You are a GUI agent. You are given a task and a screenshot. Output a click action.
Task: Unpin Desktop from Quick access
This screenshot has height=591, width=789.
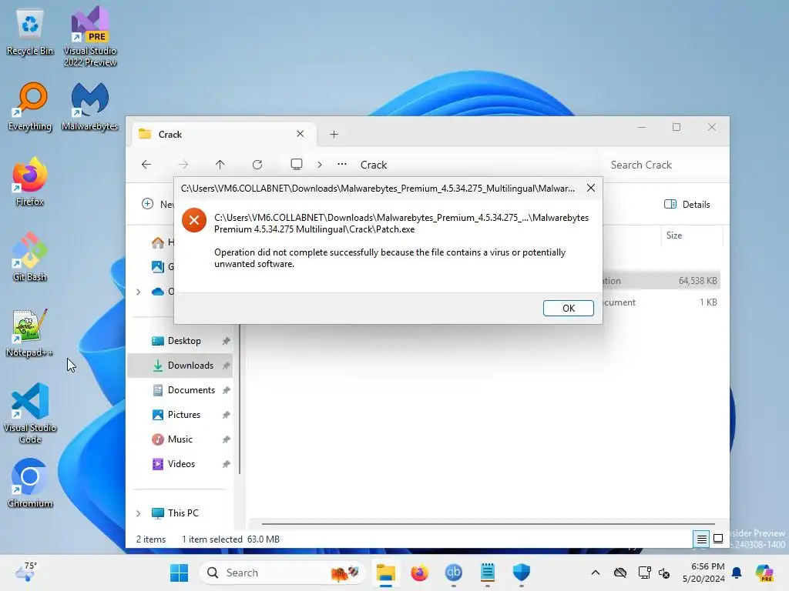(227, 341)
